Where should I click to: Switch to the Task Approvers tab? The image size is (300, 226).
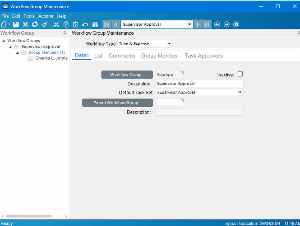click(203, 56)
